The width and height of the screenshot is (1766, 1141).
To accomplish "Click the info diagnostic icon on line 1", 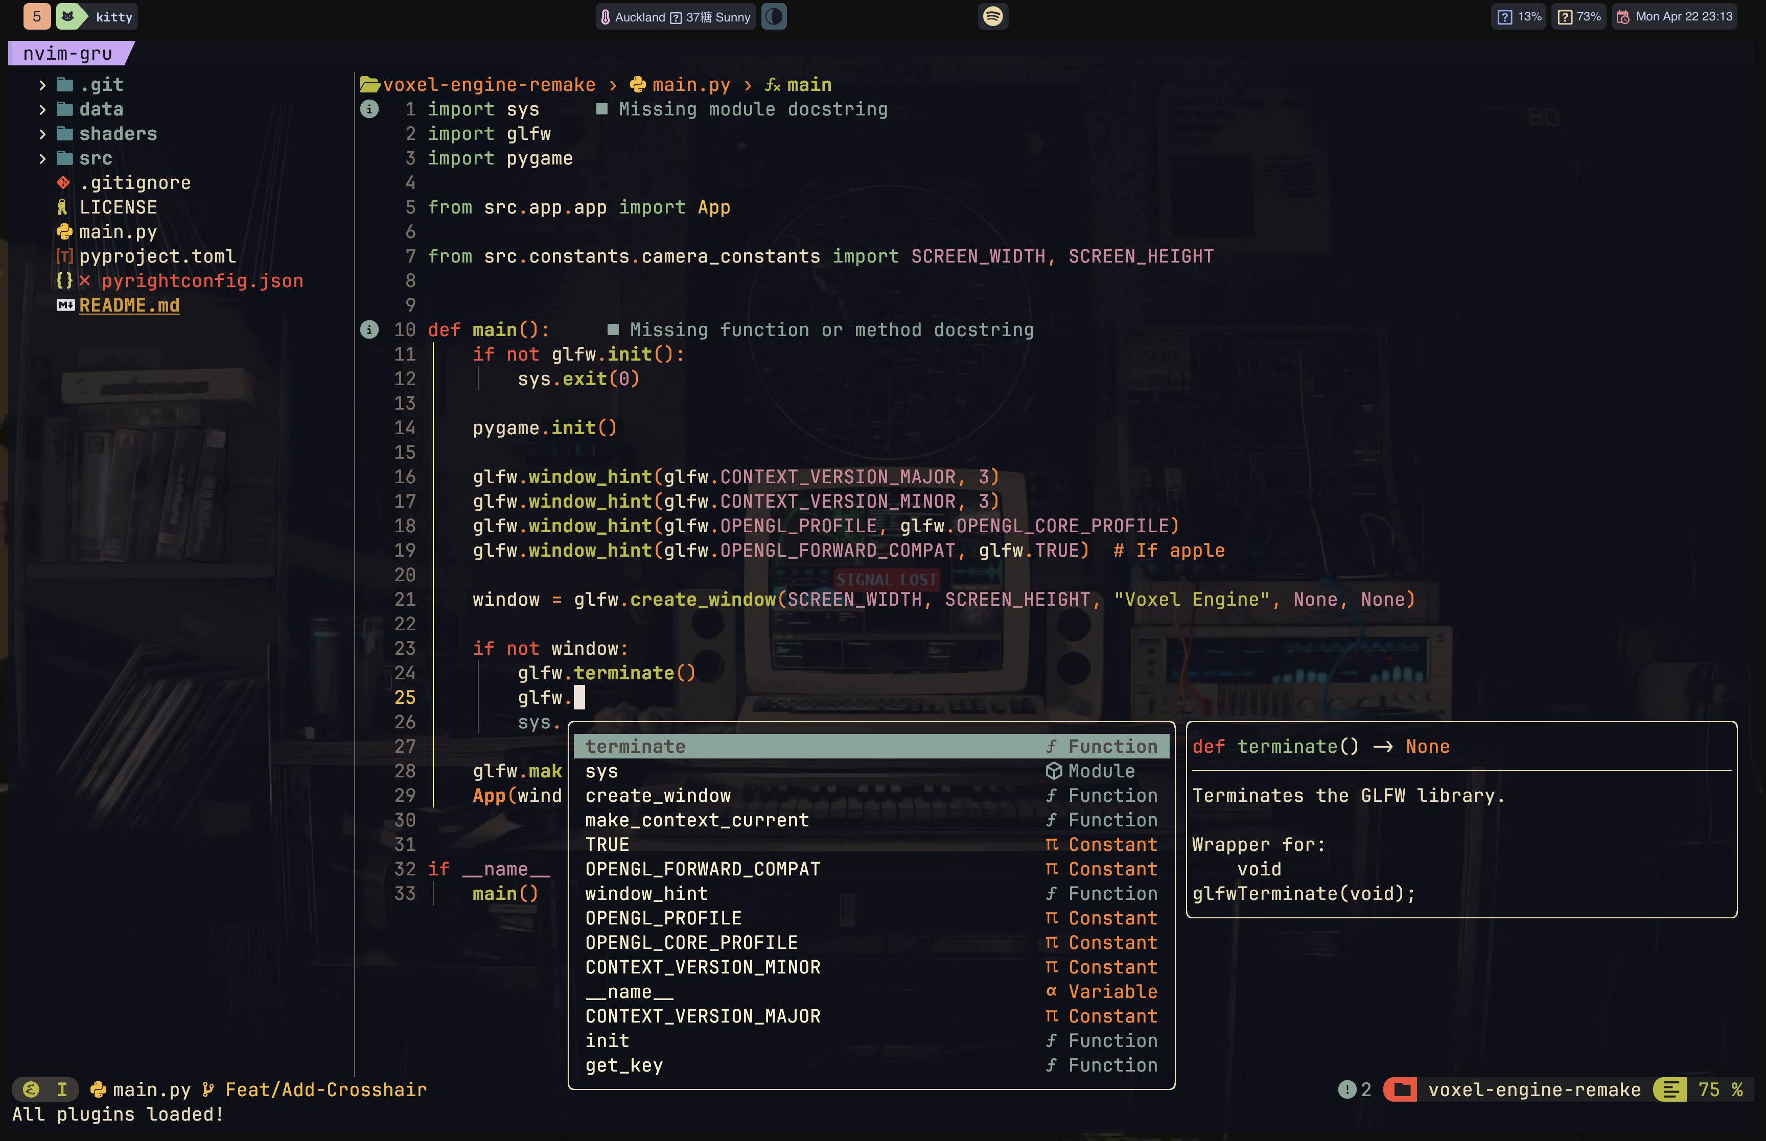I will click(x=369, y=109).
